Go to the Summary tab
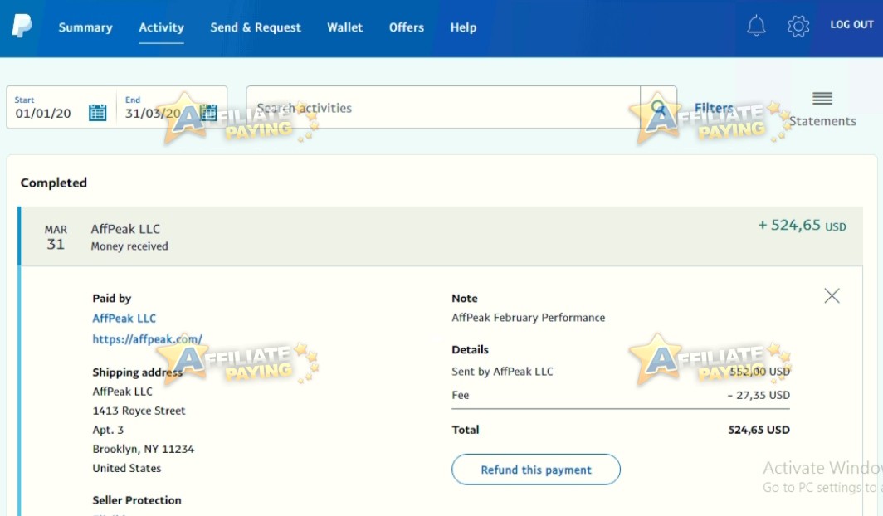The image size is (883, 516). point(85,27)
